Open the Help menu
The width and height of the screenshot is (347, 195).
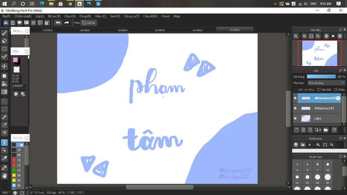[x=177, y=16]
